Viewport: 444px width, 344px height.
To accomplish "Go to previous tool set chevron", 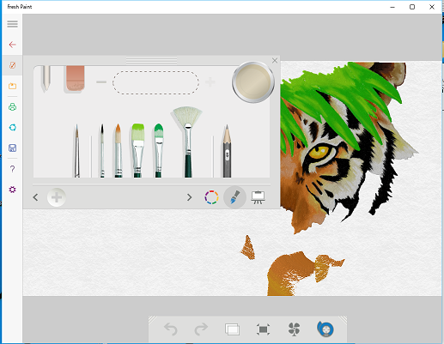I will (x=35, y=197).
